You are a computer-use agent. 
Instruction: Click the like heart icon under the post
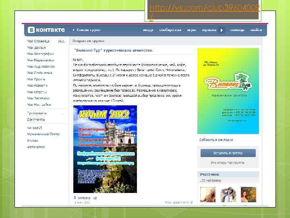[x=188, y=202]
